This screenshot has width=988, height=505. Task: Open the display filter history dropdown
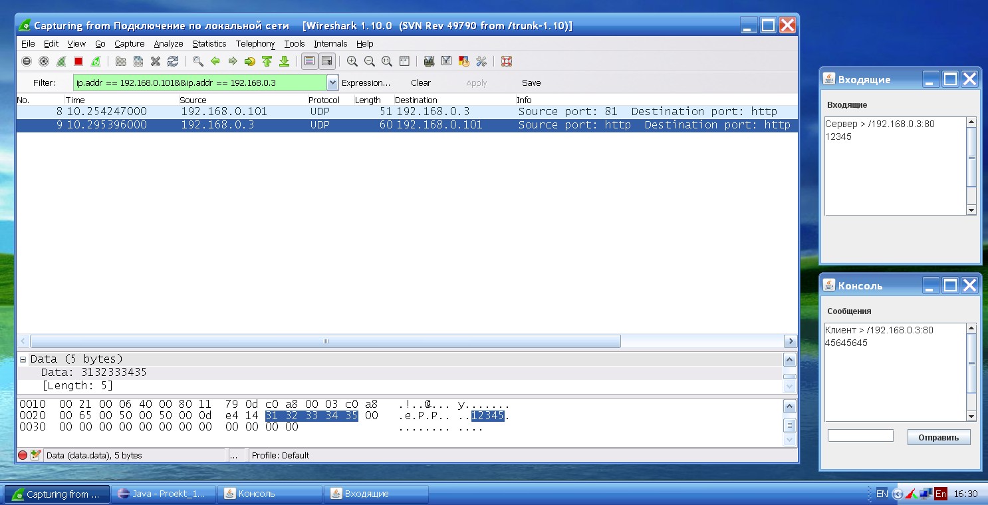click(x=332, y=83)
